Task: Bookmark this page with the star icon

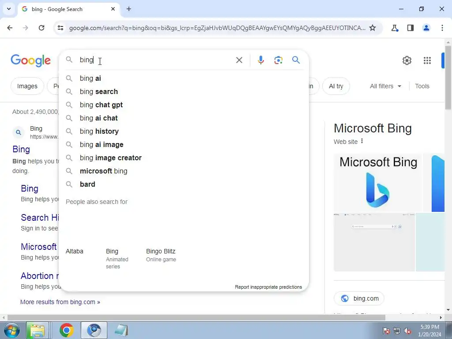Action: tap(373, 28)
